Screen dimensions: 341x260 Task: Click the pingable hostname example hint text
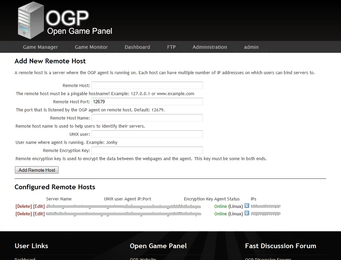(105, 94)
